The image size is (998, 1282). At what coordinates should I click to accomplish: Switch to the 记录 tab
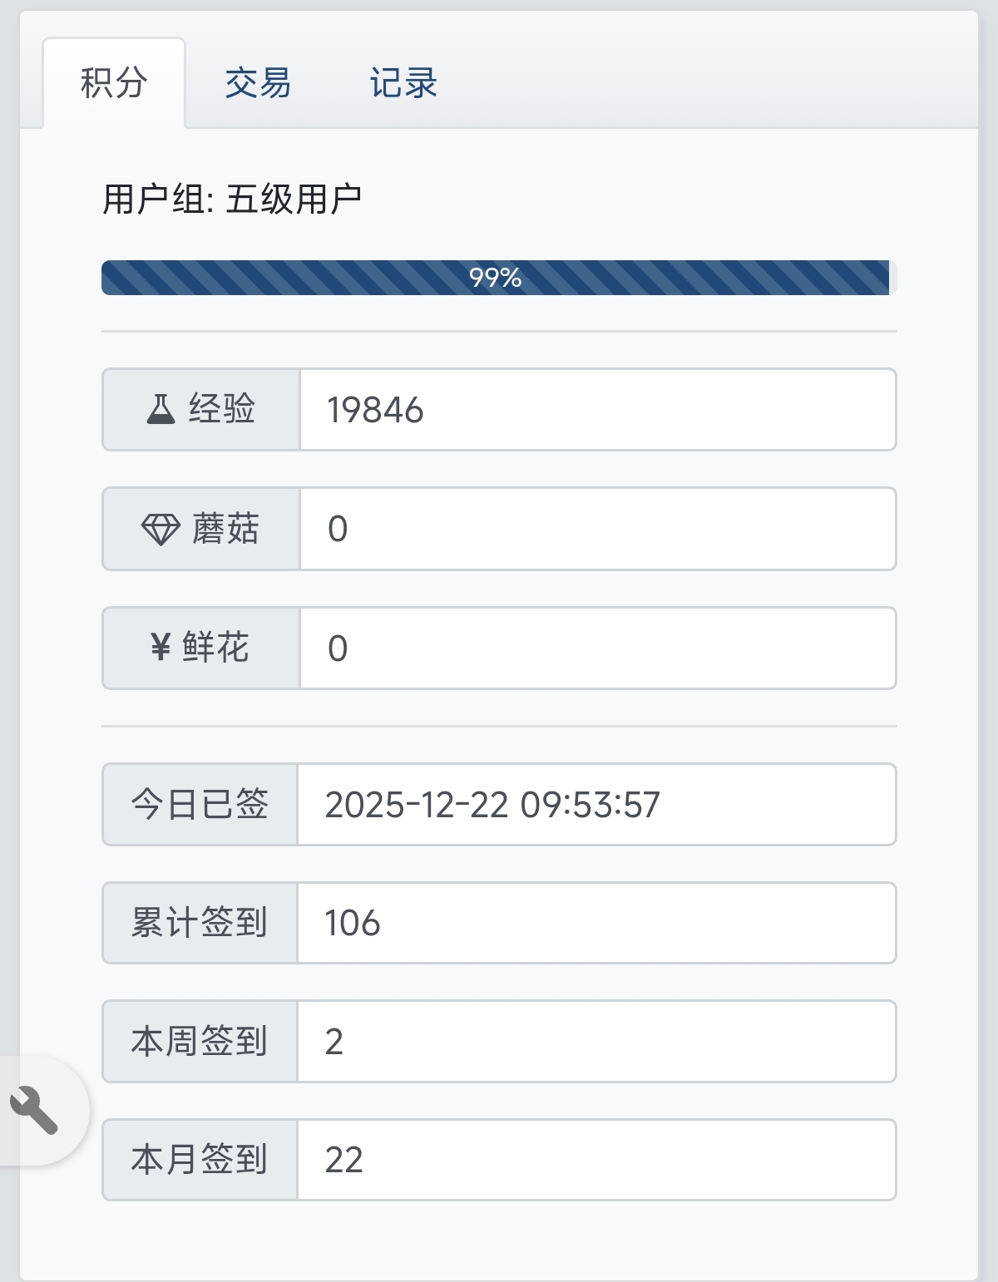[x=405, y=81]
